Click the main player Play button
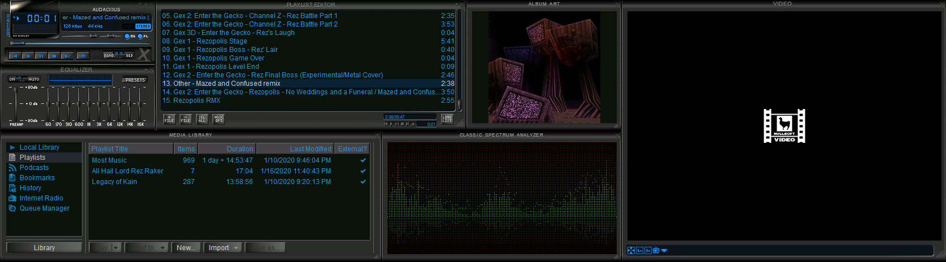Viewport: 946px width, 262px height. click(x=28, y=55)
